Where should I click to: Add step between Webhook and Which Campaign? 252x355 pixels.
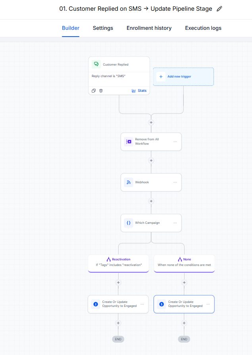151,201
